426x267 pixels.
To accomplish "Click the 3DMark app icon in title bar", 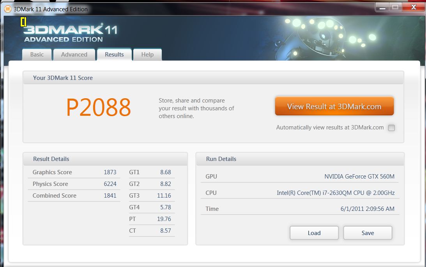I will [x=8, y=9].
